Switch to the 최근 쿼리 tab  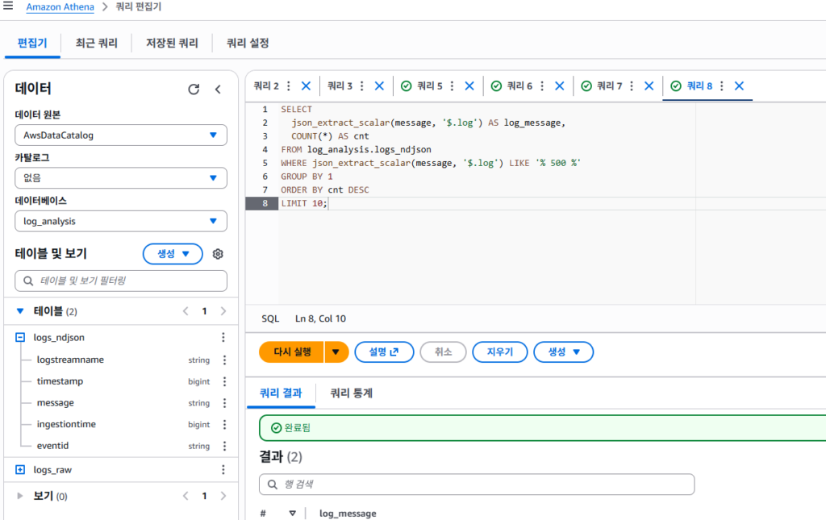pos(96,44)
